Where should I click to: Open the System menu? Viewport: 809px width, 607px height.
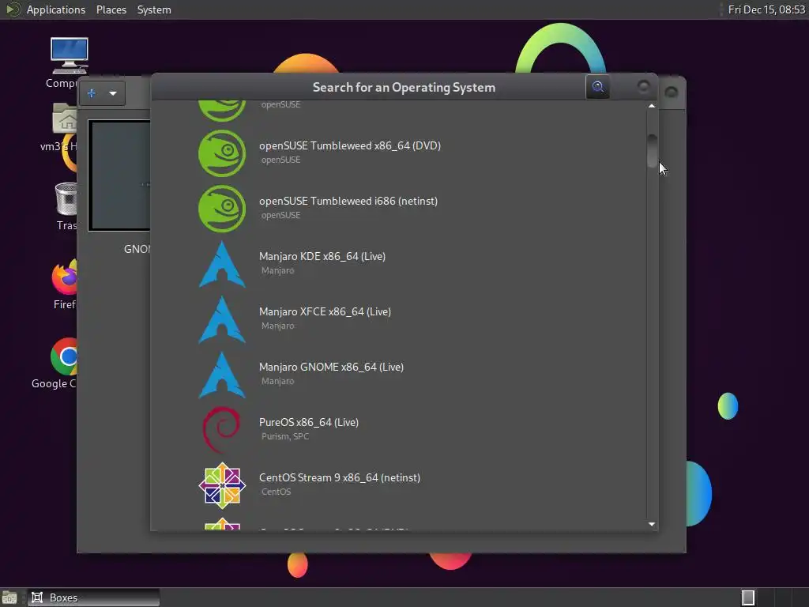click(154, 9)
